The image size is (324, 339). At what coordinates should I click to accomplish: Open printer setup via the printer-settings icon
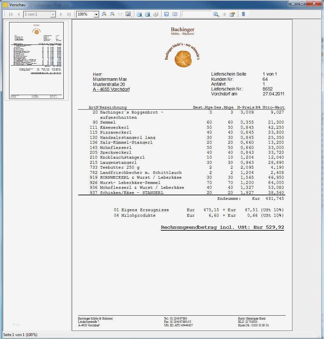tap(156, 14)
